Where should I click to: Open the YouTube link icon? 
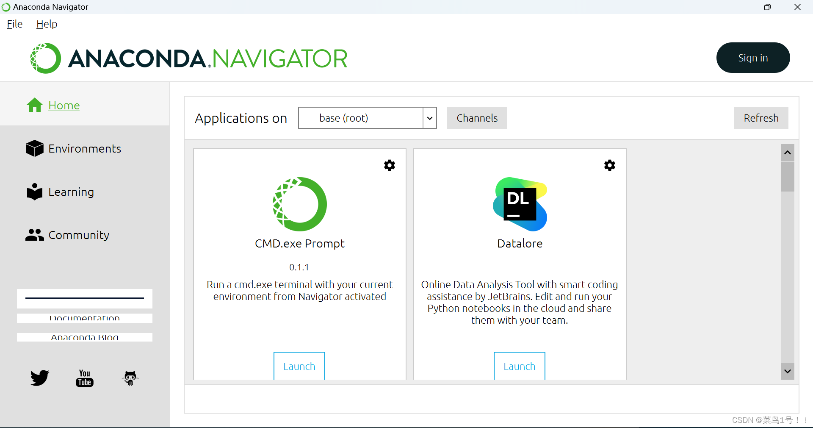[85, 378]
